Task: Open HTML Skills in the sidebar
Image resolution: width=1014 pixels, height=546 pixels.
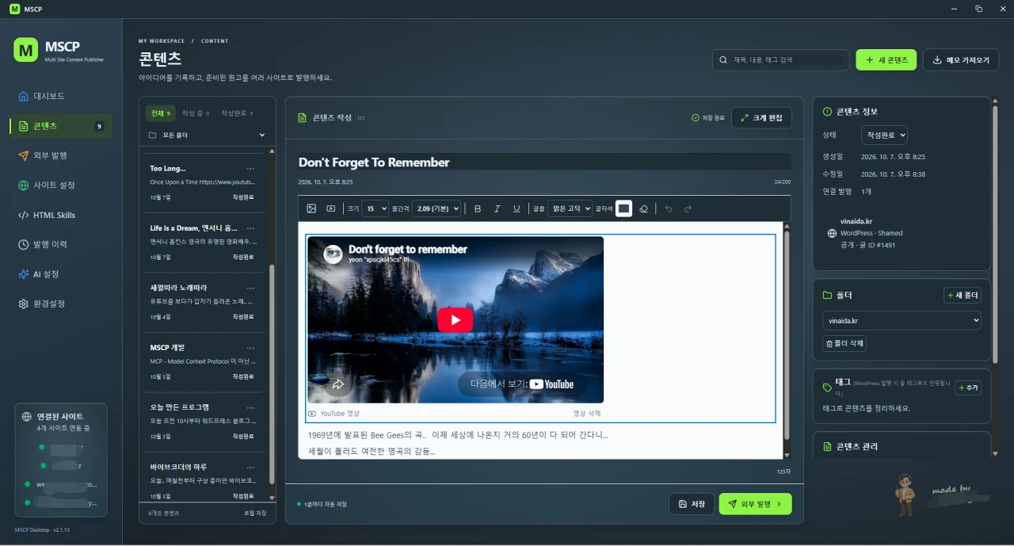Action: [x=61, y=215]
